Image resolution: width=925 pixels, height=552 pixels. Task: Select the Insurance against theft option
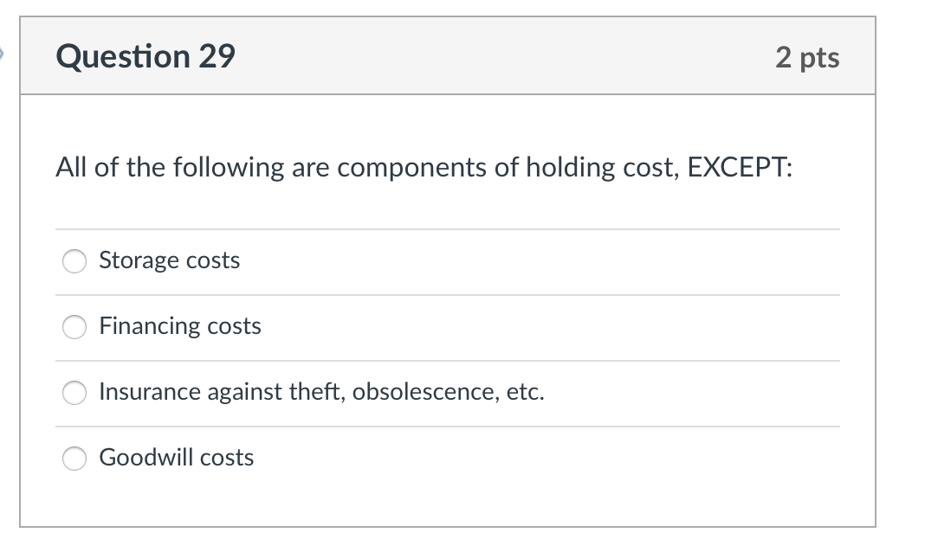[x=74, y=393]
